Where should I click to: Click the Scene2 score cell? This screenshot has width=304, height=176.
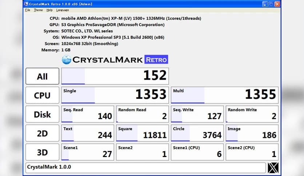tap(142, 152)
